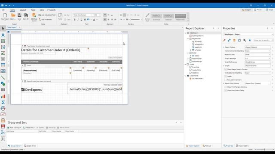Open Horizontal Content Splitting dropdown
Screen dimensions: 275x154
tap(269, 51)
